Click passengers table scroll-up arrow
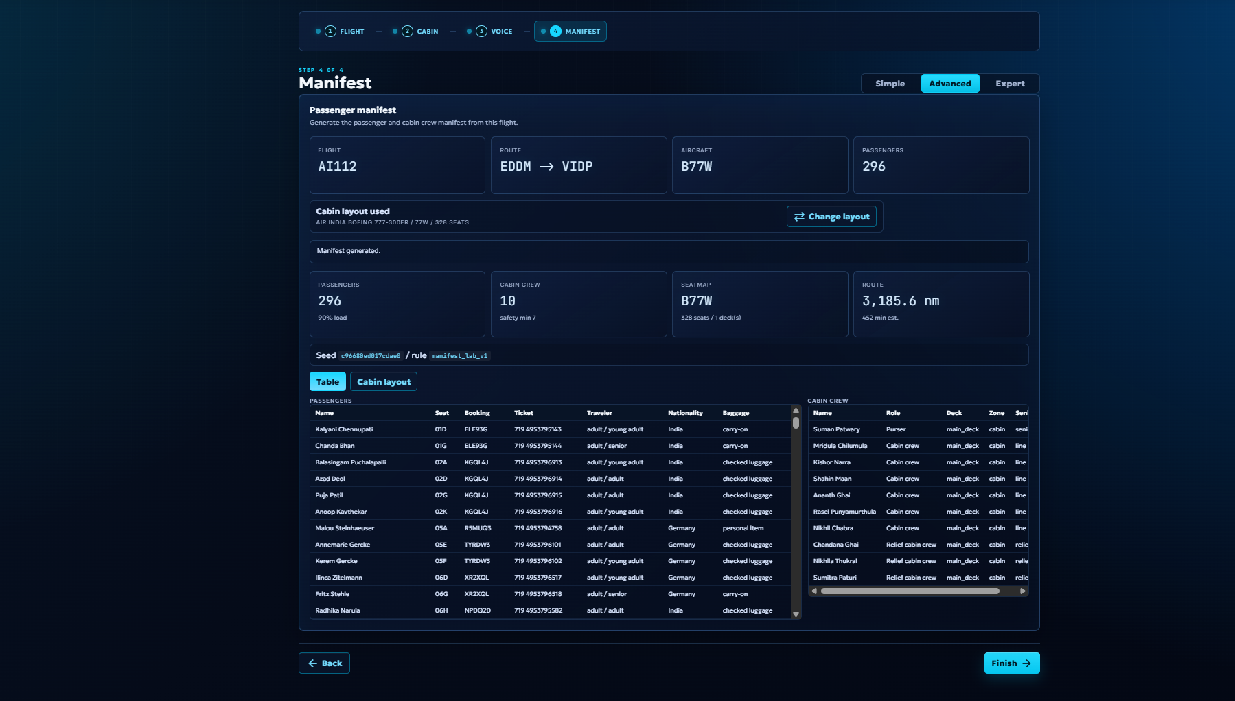1235x701 pixels. (796, 411)
